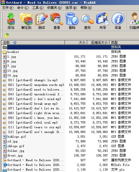This screenshot has height=172, width=139.
Task: Click the playlist file icon sized 927
Action: click(x=5, y=160)
